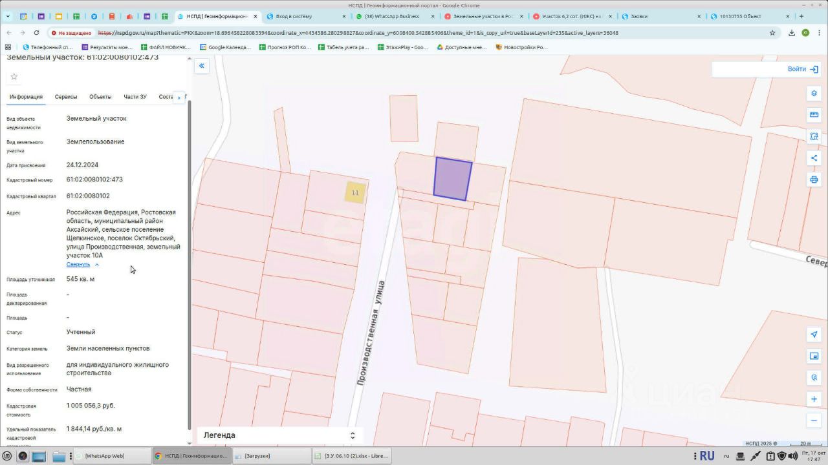Add parcel to favorites with star
828x465 pixels.
(14, 77)
